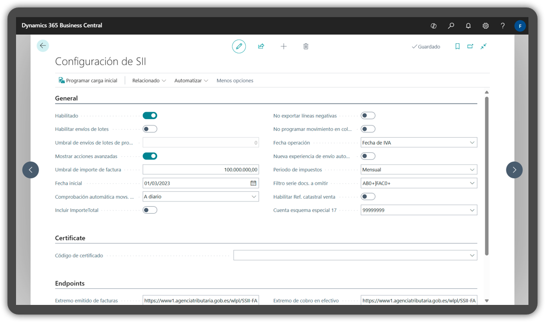Go to next slide arrow

(x=515, y=170)
